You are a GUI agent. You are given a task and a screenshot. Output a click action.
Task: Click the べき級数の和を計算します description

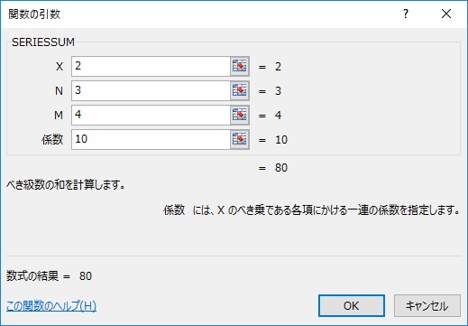(x=66, y=185)
